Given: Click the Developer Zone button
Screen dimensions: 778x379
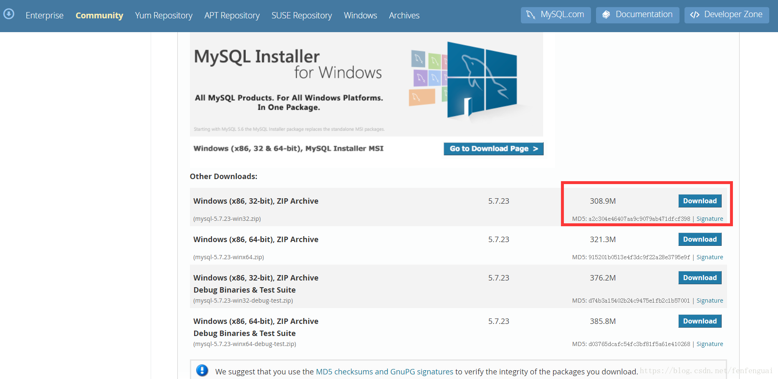Looking at the screenshot, I should point(727,15).
